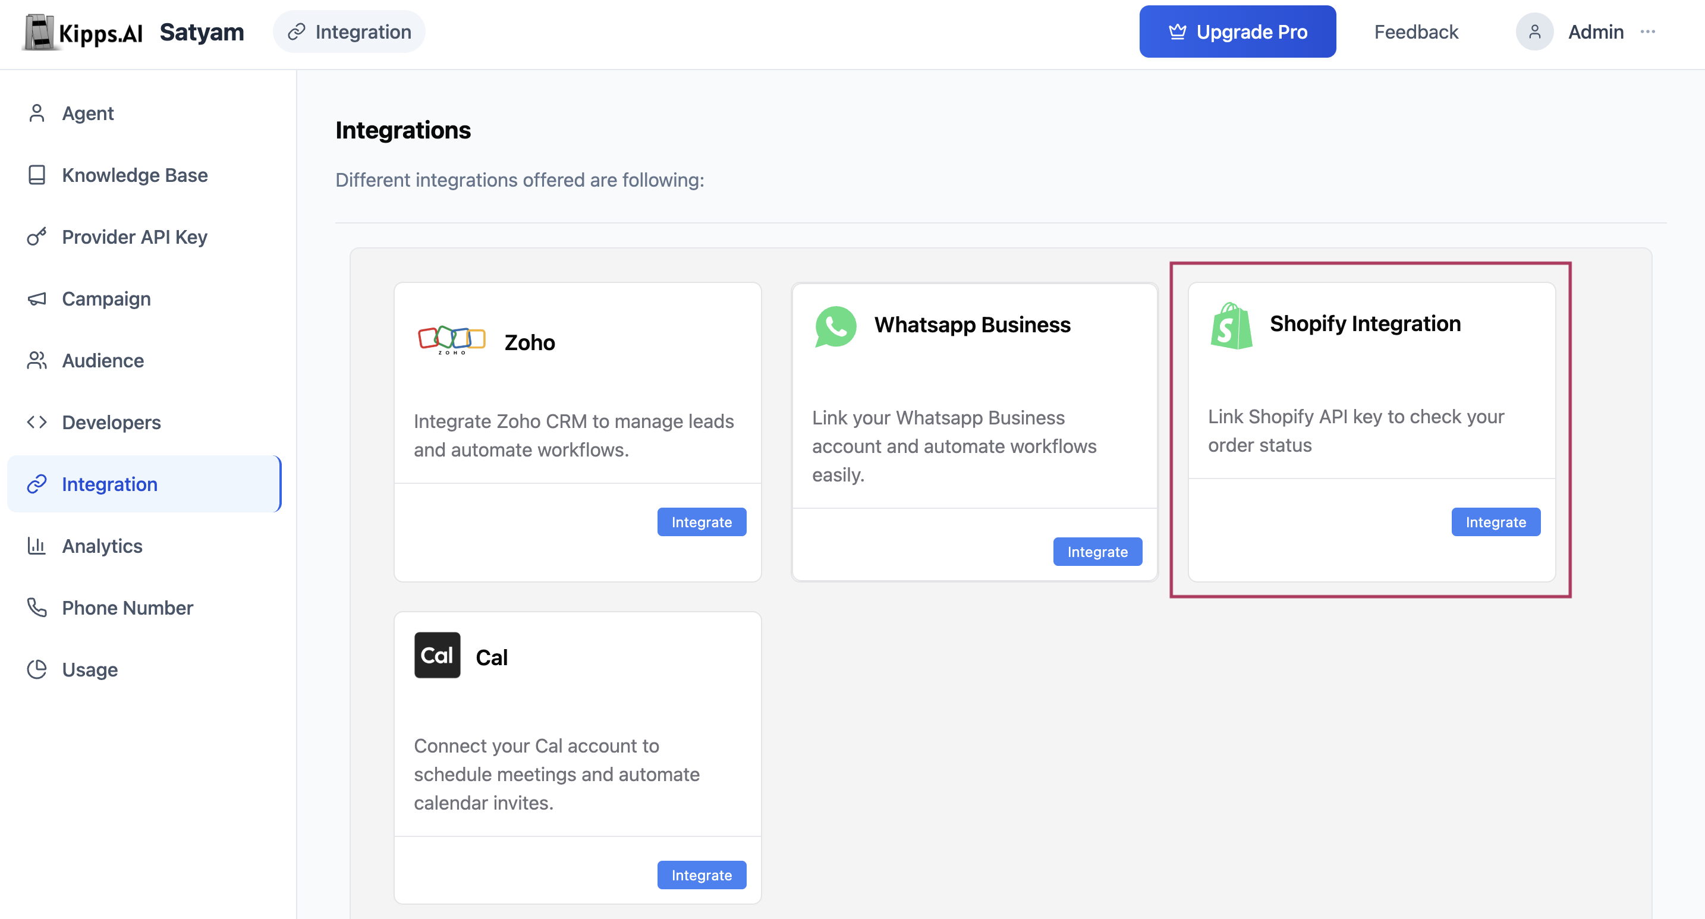Open Knowledge Base in the sidebar
This screenshot has height=919, width=1705.
(144, 175)
